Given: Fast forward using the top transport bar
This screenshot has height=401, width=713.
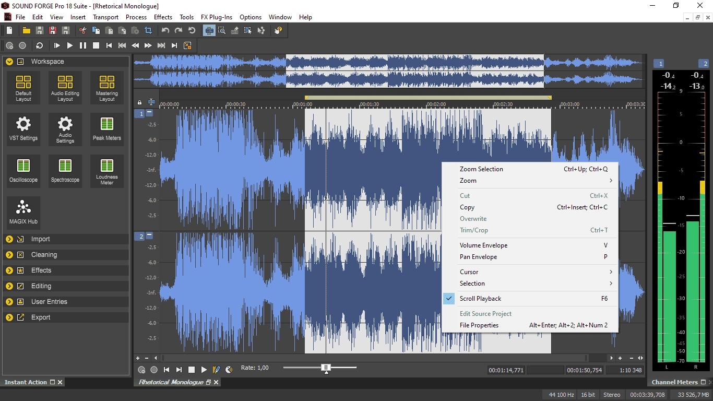Looking at the screenshot, I should coord(148,46).
